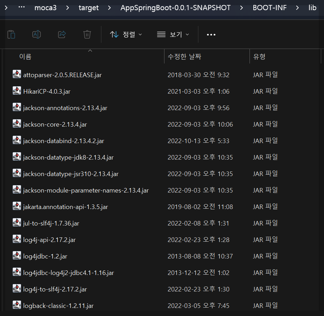Click file name log4j-api-2.17.2.jar
324x316 pixels.
coord(50,240)
